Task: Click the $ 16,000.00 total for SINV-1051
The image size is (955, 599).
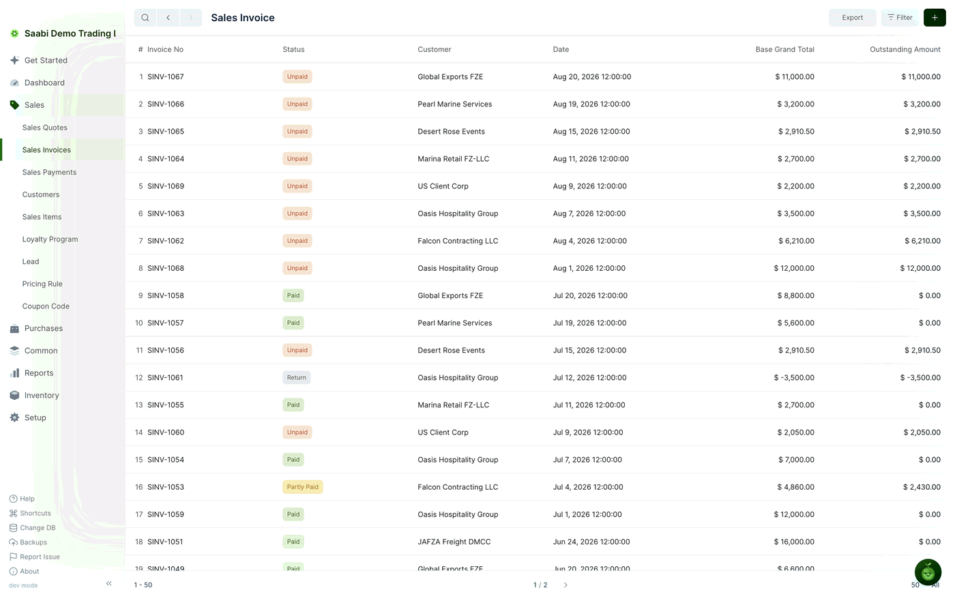Action: click(794, 542)
